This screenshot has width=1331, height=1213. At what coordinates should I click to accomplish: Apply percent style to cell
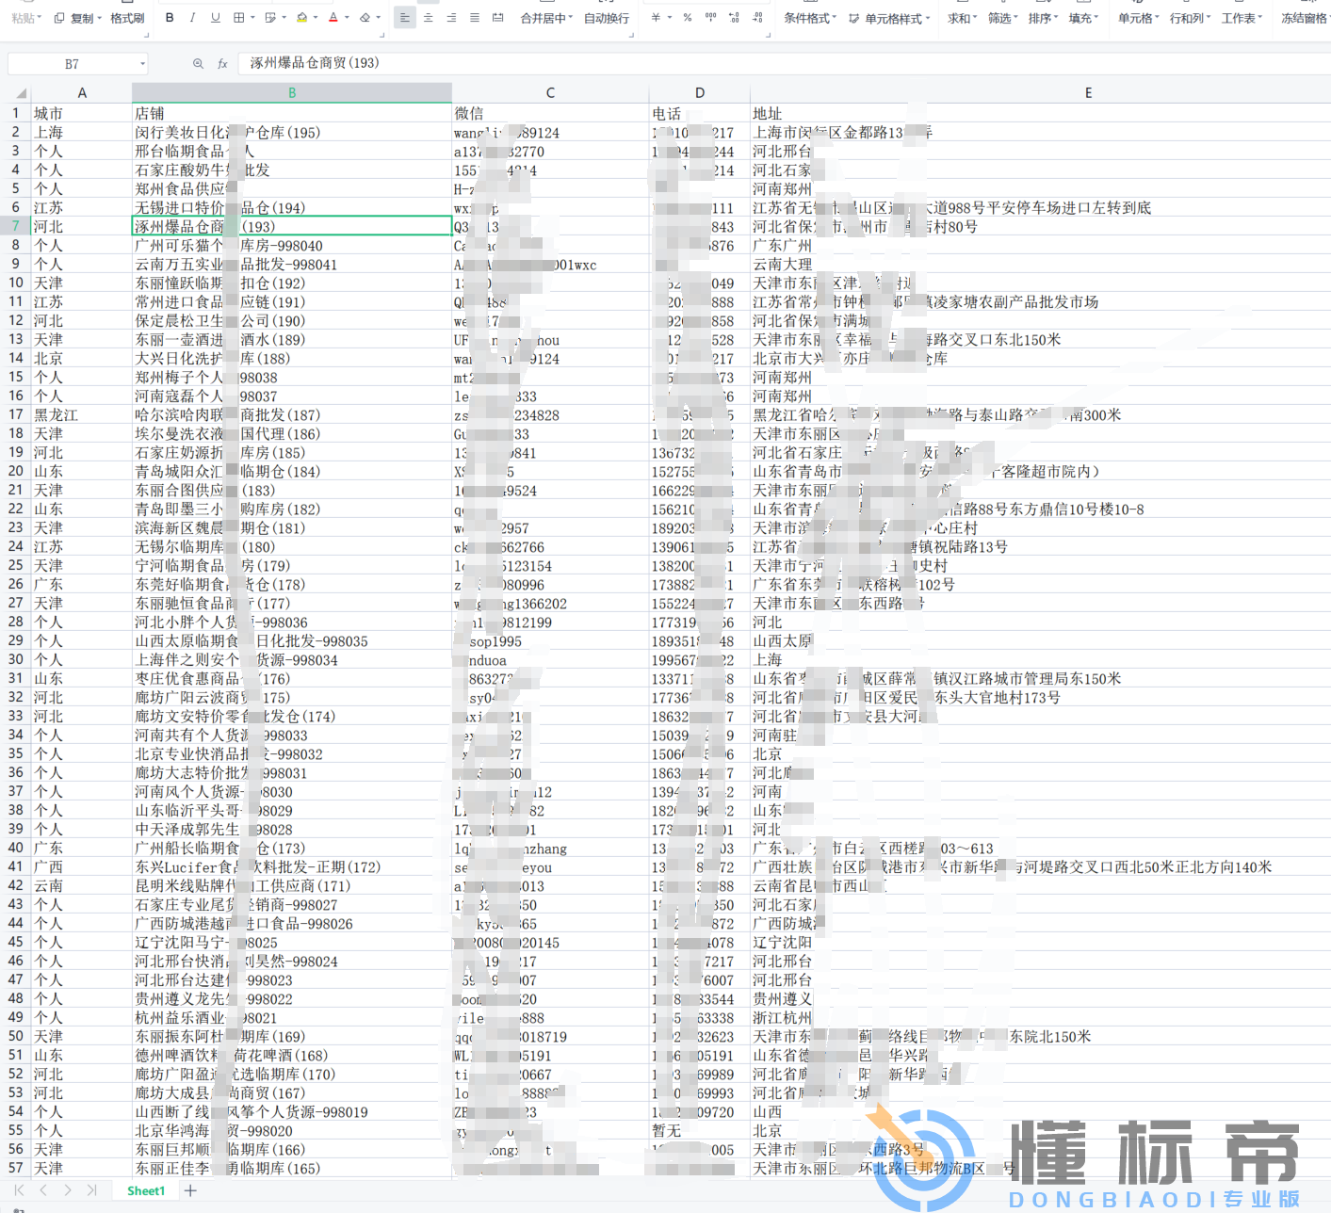(688, 18)
